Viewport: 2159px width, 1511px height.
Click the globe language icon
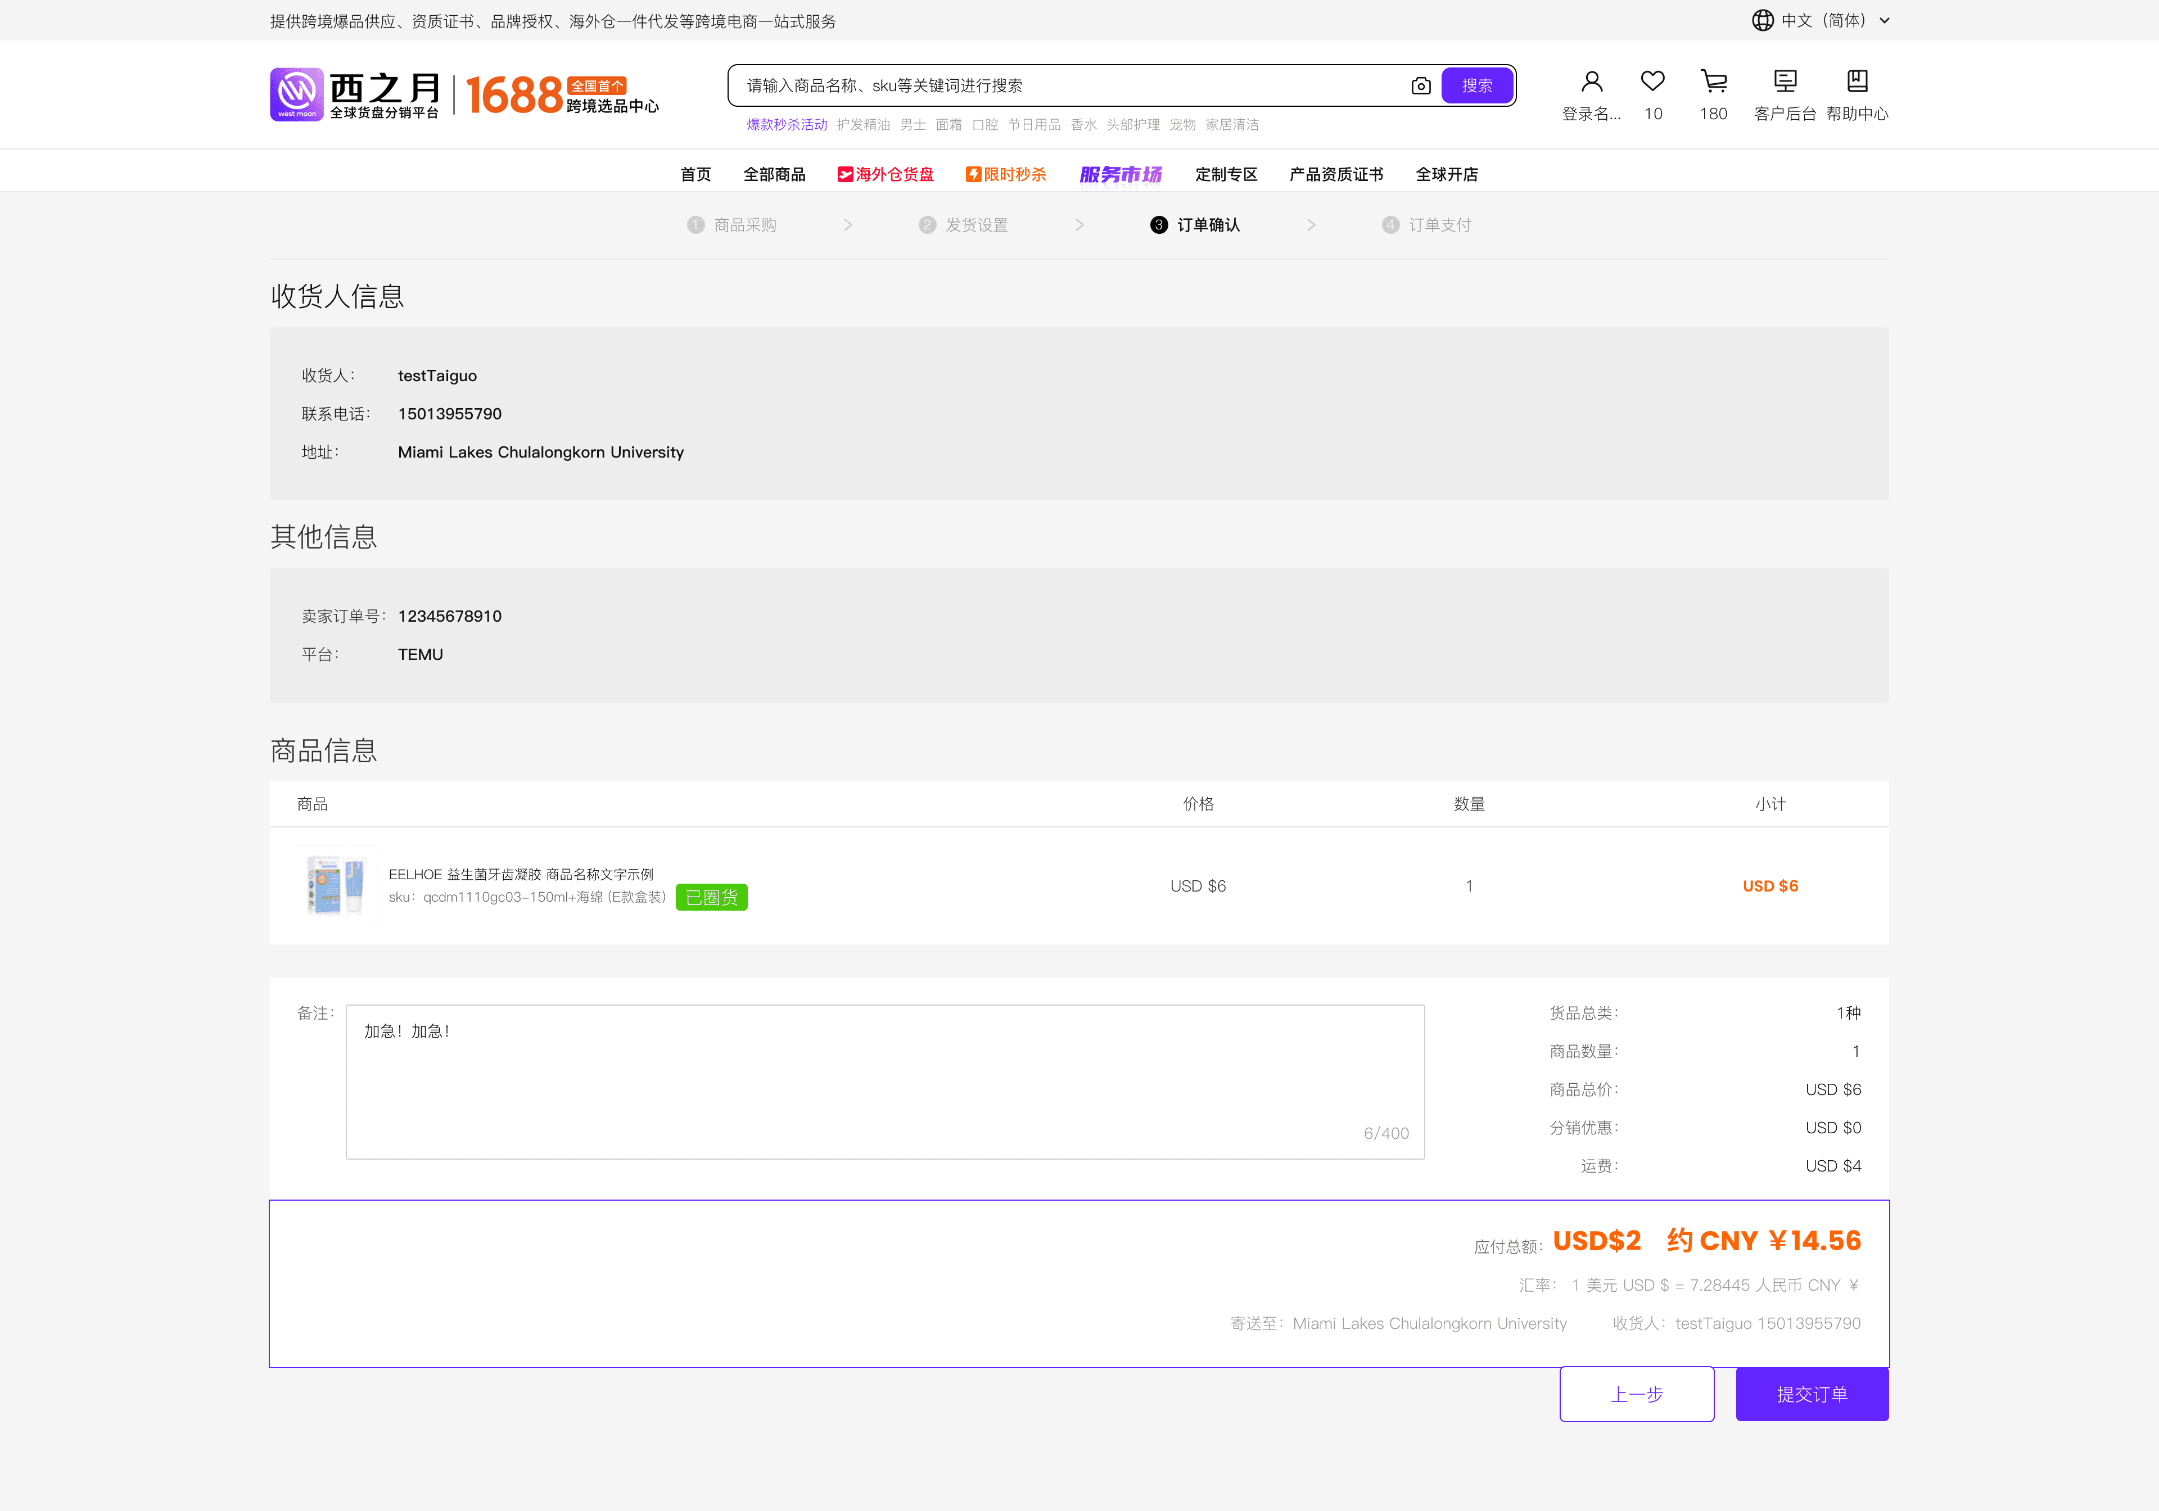1762,21
